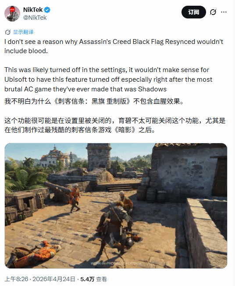Open the three-dot more options menu
The image size is (235, 286).
(x=224, y=12)
